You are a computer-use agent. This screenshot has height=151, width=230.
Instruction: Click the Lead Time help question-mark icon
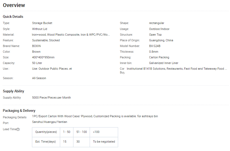click(18, 129)
